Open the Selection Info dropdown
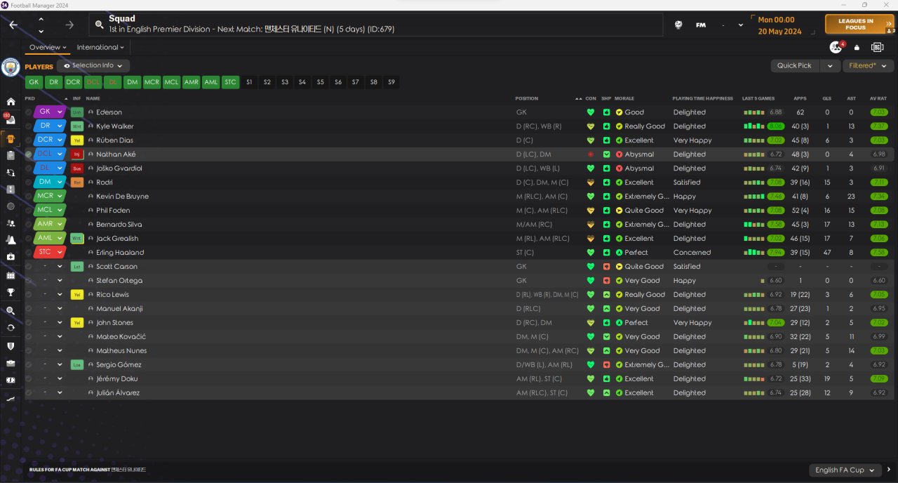The width and height of the screenshot is (898, 483). 93,66
